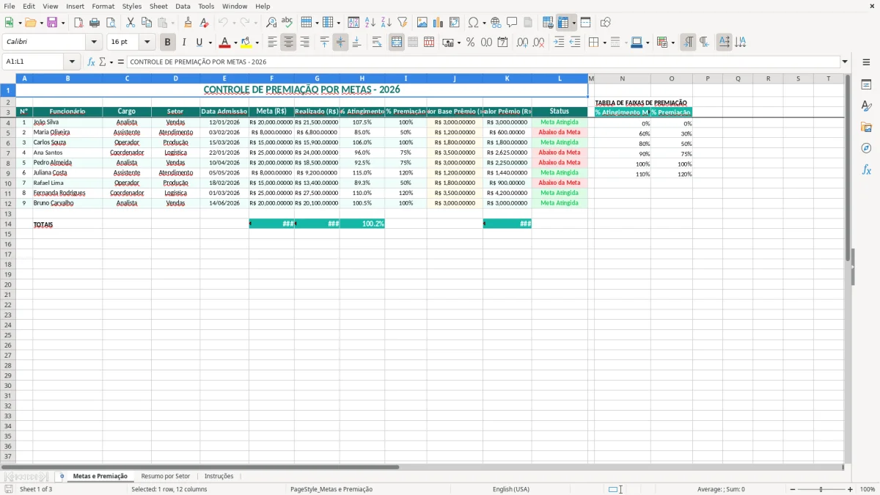Image resolution: width=880 pixels, height=495 pixels.
Task: Open the Borders dropdown arrow
Action: [604, 43]
